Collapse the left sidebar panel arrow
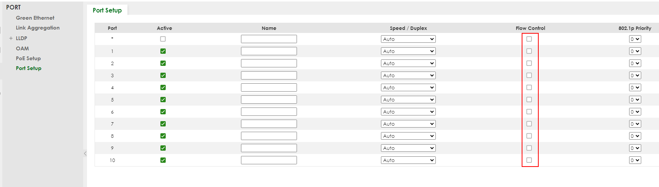This screenshot has width=659, height=187. 85,153
